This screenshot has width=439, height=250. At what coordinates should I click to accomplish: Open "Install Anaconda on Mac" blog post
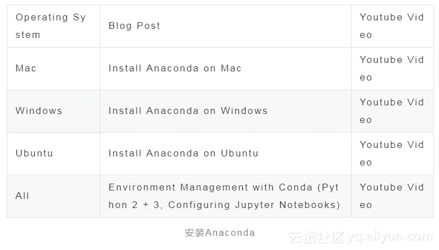coord(175,69)
